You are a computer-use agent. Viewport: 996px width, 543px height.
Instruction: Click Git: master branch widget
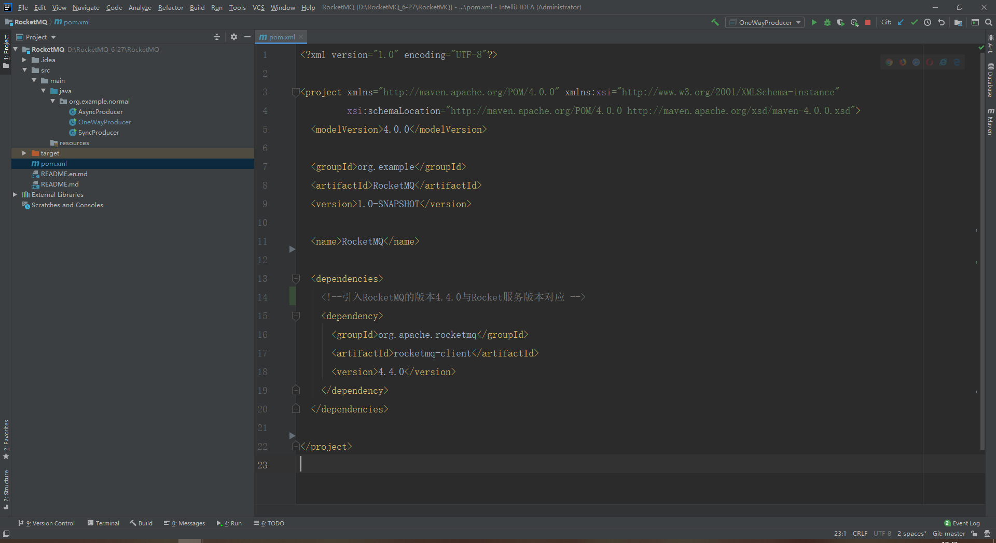(949, 533)
